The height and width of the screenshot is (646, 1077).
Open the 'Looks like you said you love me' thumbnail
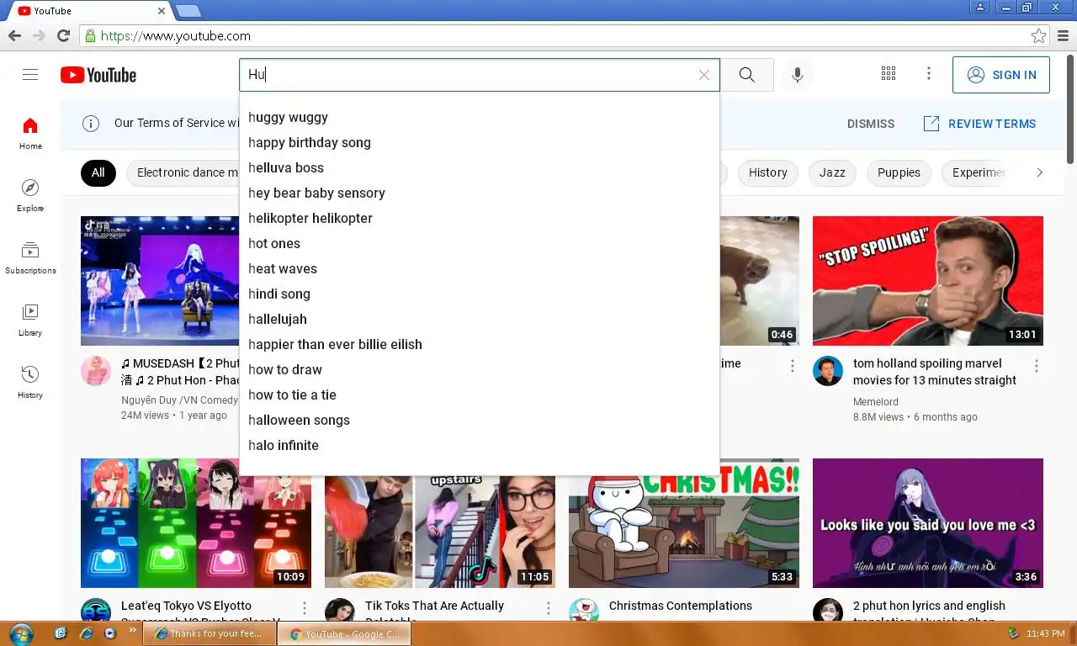[928, 523]
